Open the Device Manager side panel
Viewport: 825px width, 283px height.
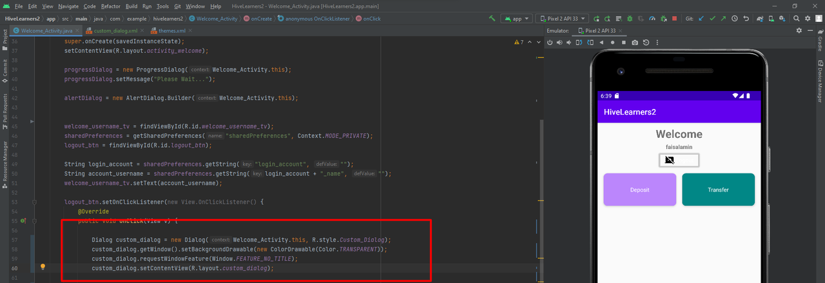point(820,82)
